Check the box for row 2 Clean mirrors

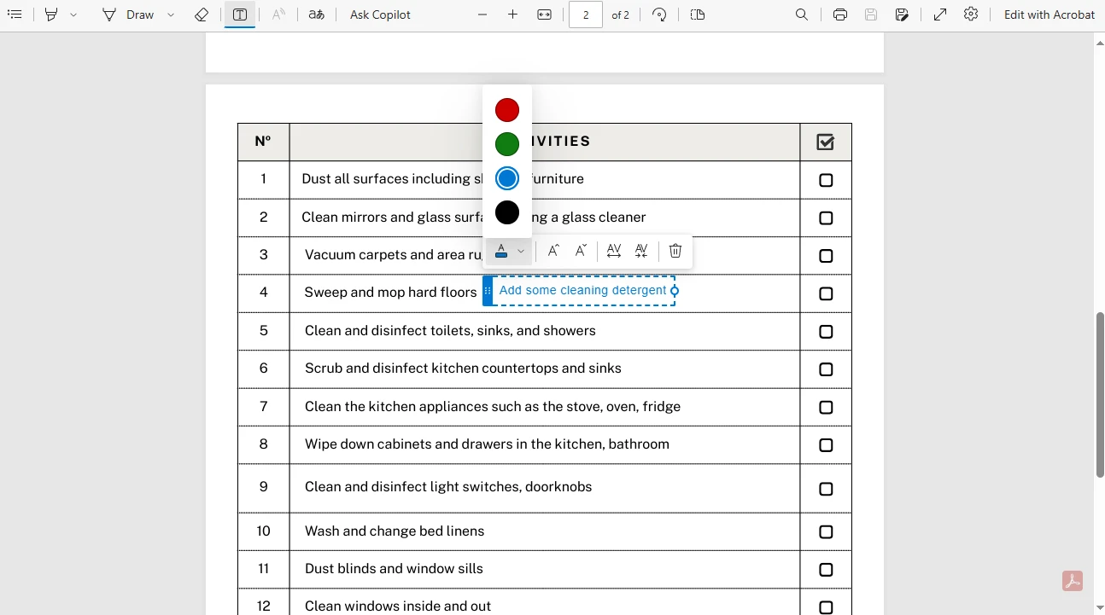(826, 218)
